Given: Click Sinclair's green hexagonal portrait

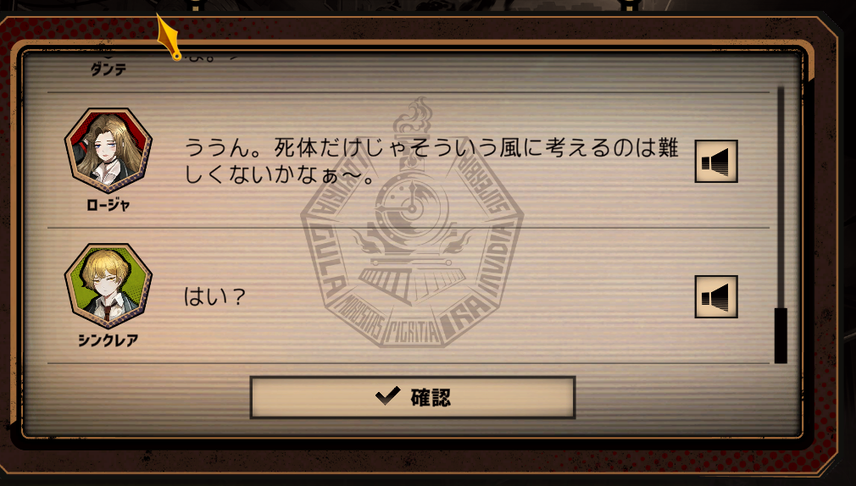Looking at the screenshot, I should (x=108, y=286).
